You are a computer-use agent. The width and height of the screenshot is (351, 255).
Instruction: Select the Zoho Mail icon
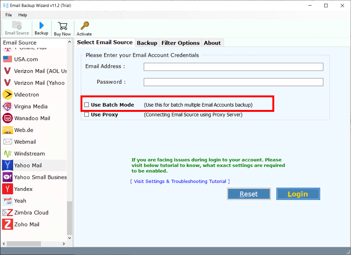point(7,224)
